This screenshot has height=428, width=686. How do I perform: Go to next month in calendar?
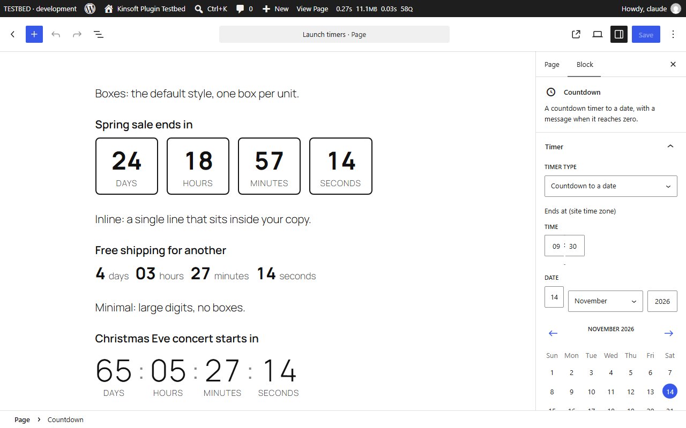[669, 333]
